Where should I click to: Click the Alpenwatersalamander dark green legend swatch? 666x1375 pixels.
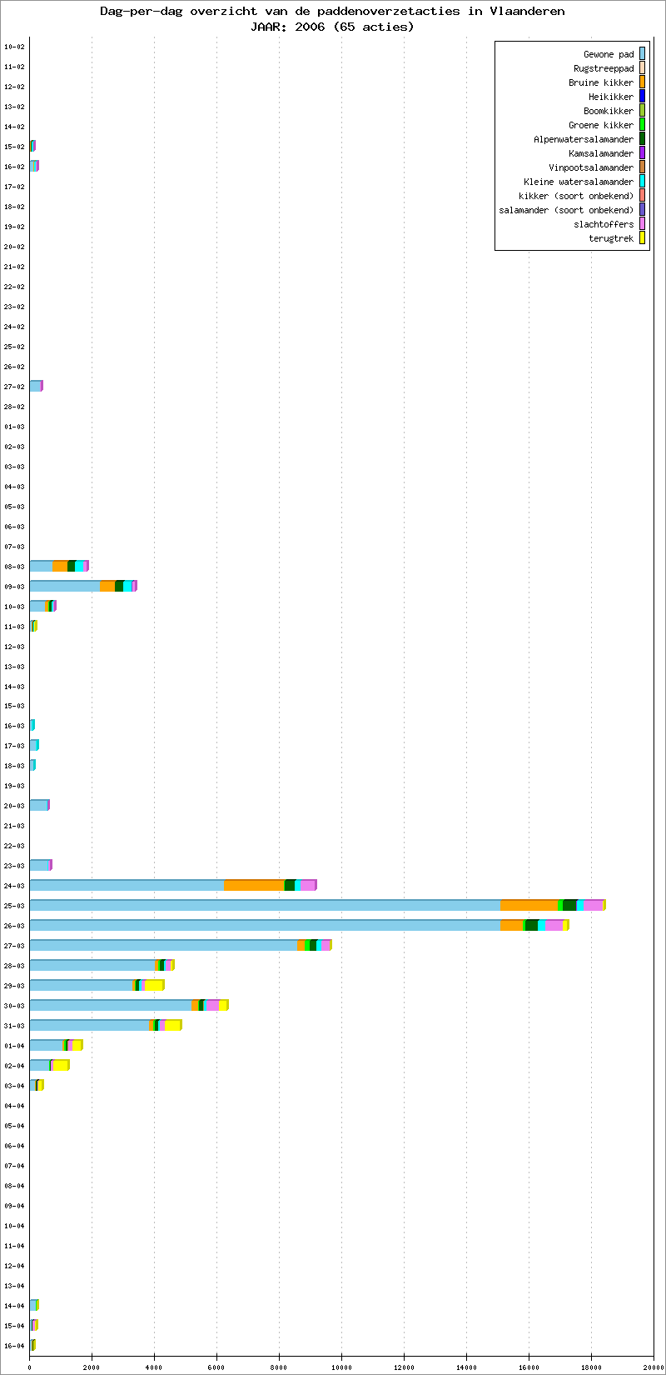[642, 139]
